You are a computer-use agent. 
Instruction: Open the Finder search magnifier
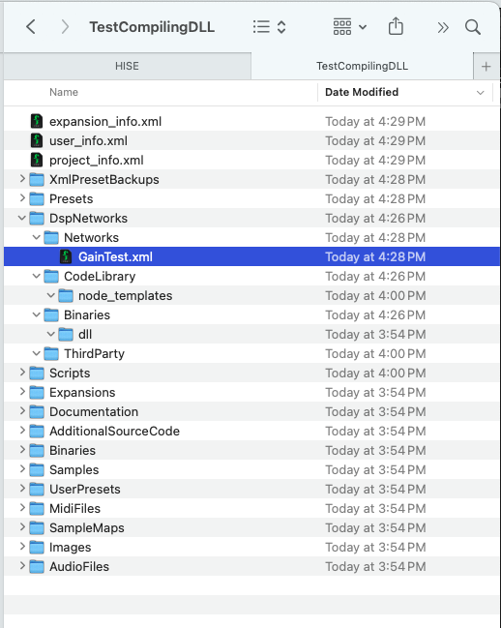coord(473,27)
